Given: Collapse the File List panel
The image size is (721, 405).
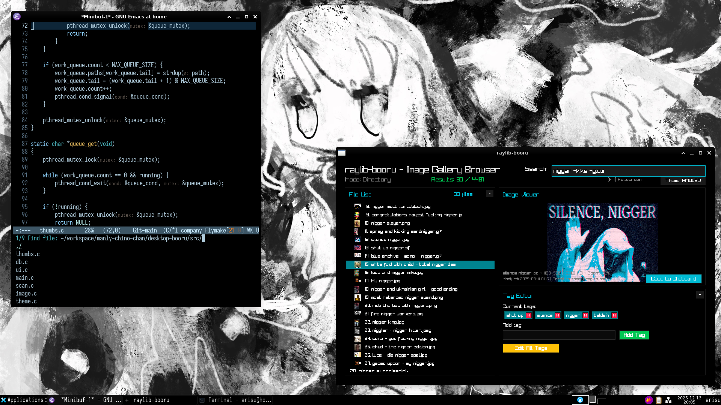Looking at the screenshot, I should coord(489,193).
